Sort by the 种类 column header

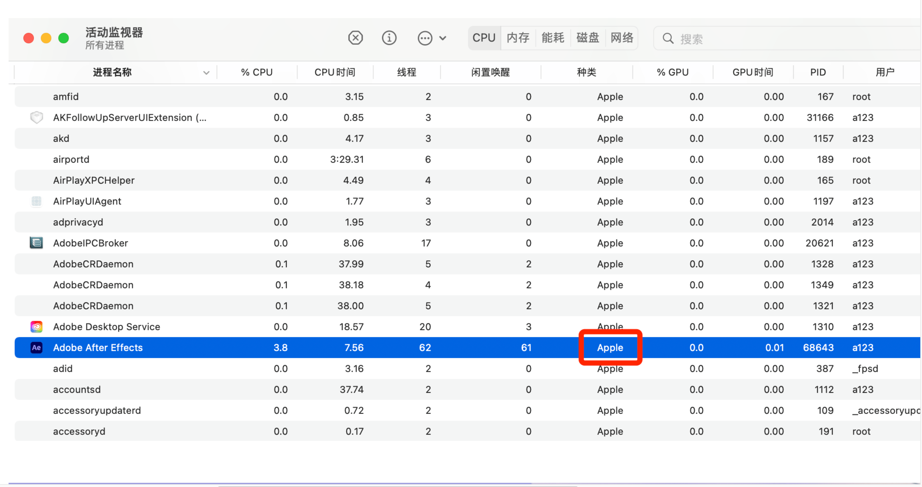point(586,73)
